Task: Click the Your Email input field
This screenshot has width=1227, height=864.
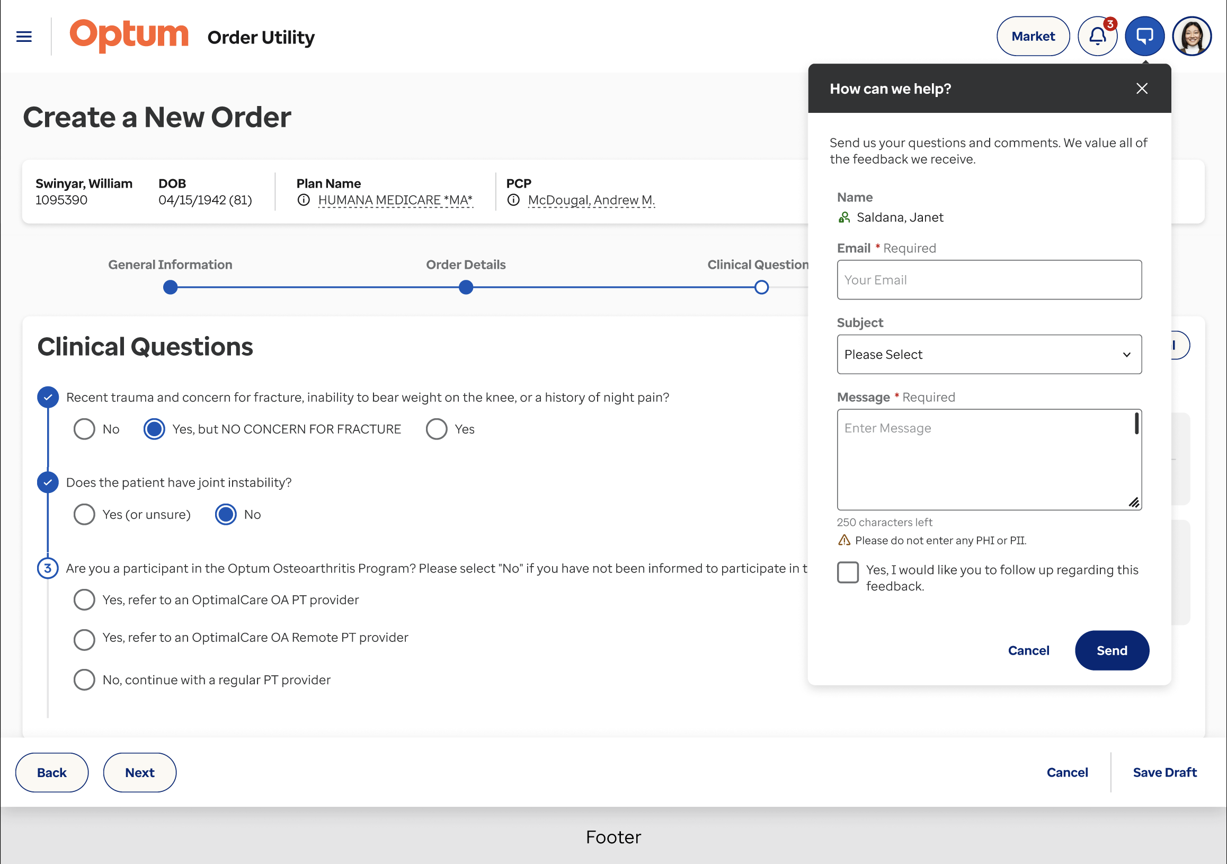Action: 989,280
